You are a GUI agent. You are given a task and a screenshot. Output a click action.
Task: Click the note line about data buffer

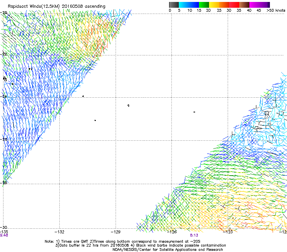[140, 245]
